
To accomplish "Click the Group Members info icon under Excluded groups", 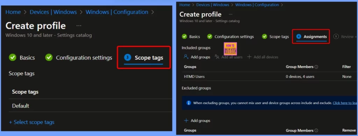I will [x=316, y=130].
